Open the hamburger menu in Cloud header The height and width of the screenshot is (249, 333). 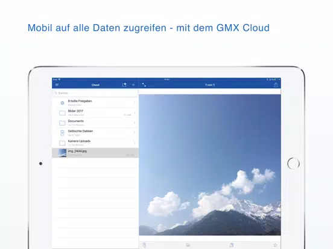[x=57, y=85]
